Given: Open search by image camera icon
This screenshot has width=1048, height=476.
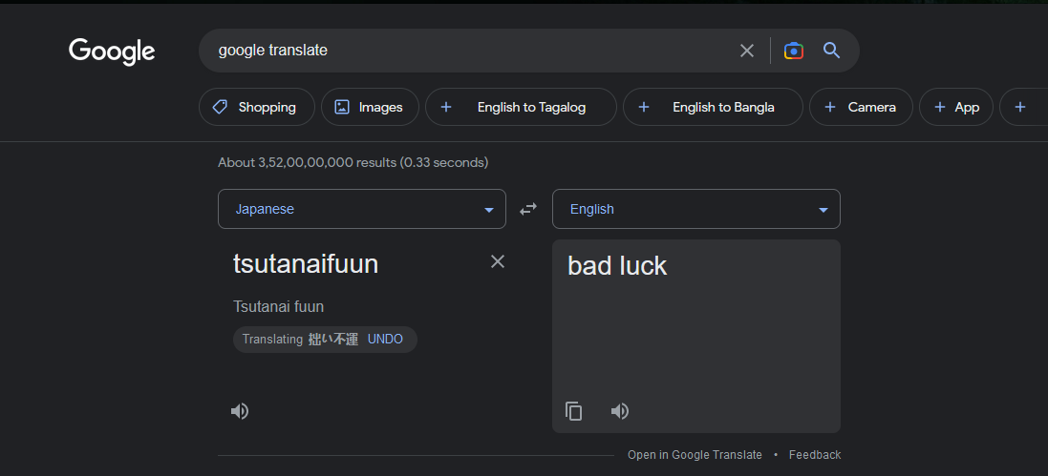Looking at the screenshot, I should click(x=793, y=51).
